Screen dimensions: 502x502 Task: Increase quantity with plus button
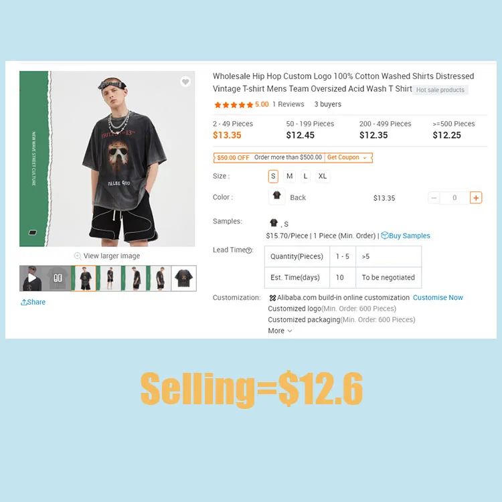476,198
